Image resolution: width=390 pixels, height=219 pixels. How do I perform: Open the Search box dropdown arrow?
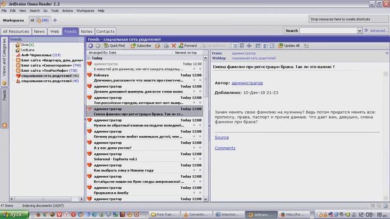(360, 30)
